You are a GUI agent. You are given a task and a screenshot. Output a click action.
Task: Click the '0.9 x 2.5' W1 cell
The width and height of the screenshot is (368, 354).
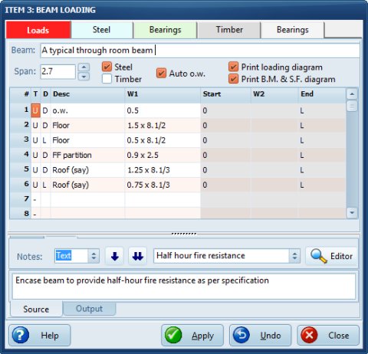click(163, 155)
